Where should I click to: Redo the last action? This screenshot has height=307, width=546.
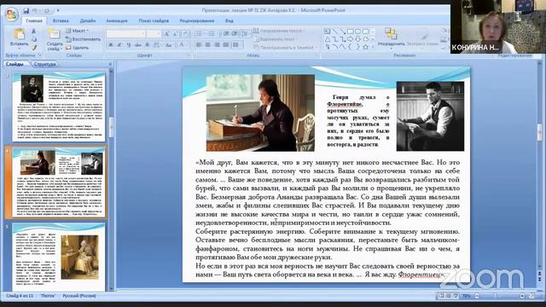47,11
